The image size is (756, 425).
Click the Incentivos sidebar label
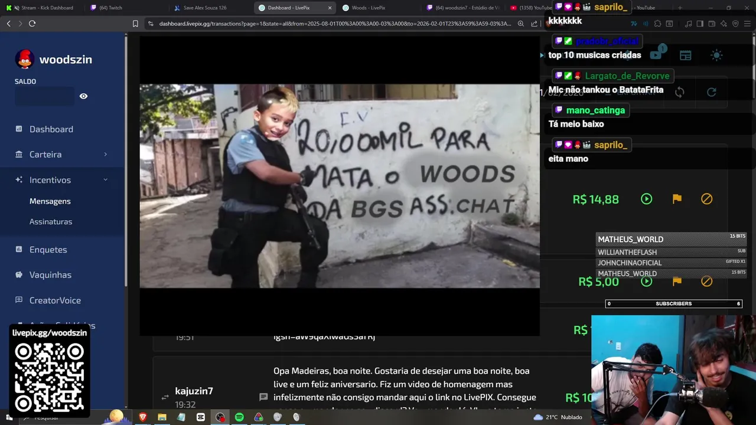pos(50,180)
